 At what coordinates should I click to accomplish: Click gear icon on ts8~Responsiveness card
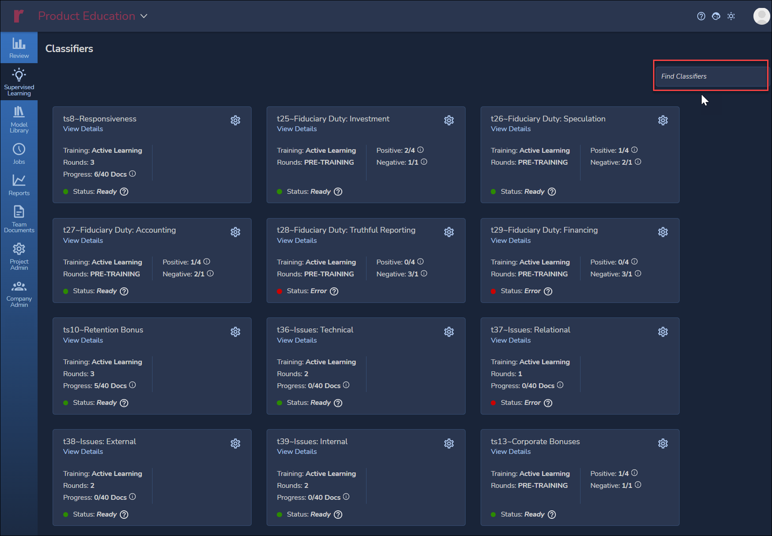(x=235, y=120)
